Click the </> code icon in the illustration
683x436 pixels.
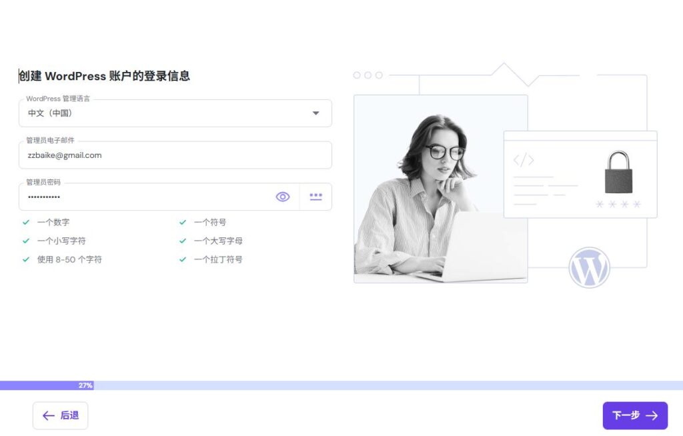[523, 159]
